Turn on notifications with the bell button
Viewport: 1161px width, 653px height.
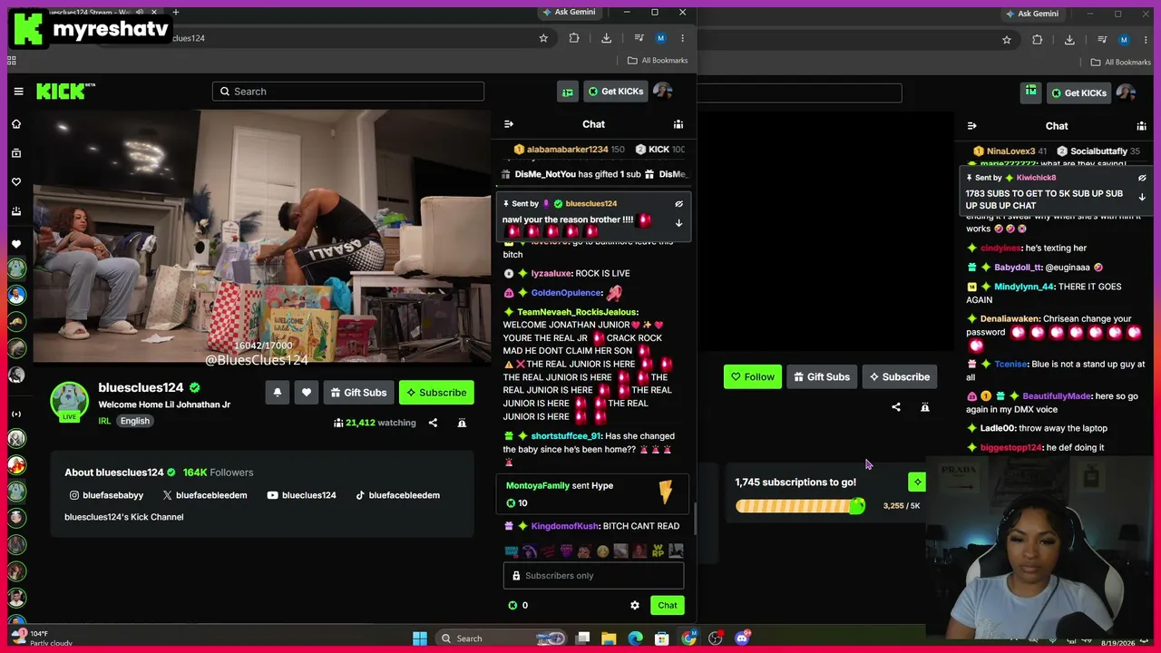(277, 393)
